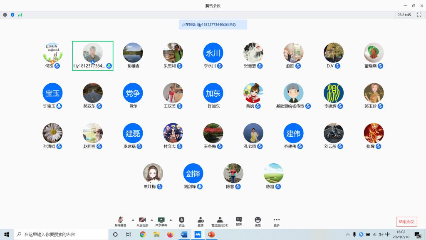Open 管理成员(31) member management panel
This screenshot has height=240, width=426.
pyautogui.click(x=220, y=221)
